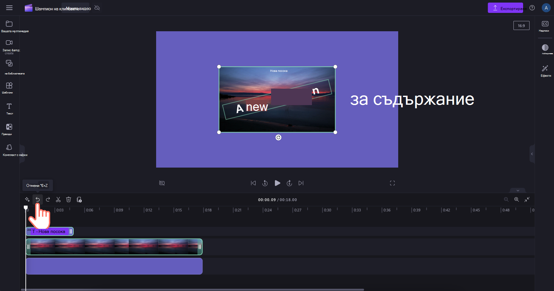This screenshot has width=554, height=291.
Task: Toggle the hide captions icon under preview
Action: pos(162,183)
